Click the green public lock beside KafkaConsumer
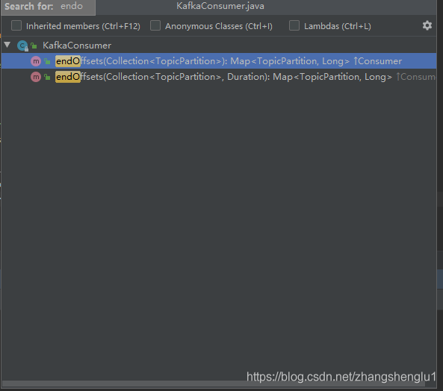443x391 pixels. tap(34, 46)
